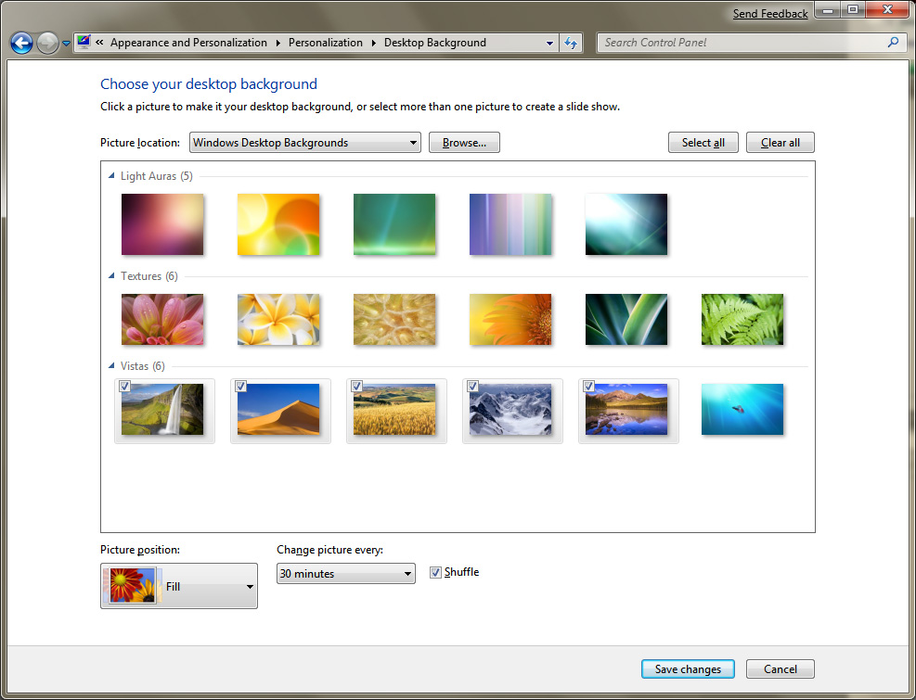Toggle the Shuffle checkbox
Image resolution: width=916 pixels, height=700 pixels.
(435, 573)
